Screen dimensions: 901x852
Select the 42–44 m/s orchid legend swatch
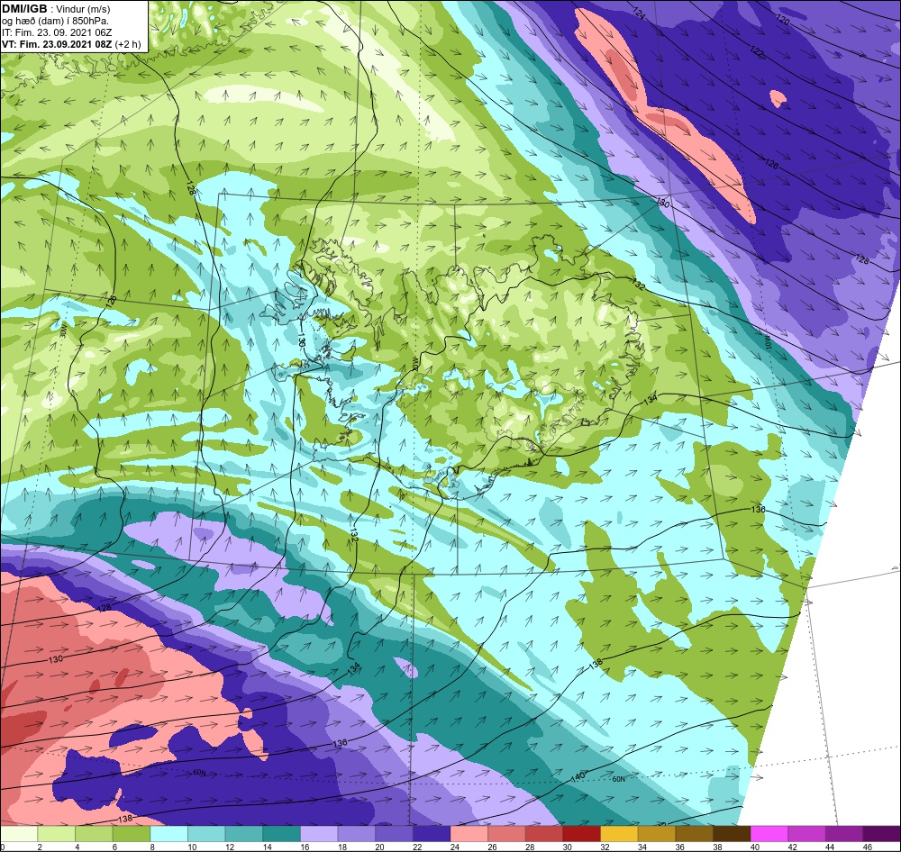pyautogui.click(x=807, y=833)
